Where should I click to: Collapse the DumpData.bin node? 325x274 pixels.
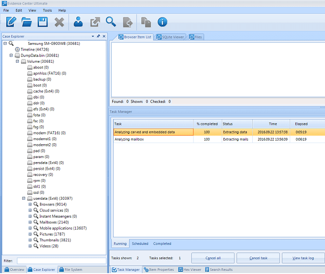coord(11,56)
